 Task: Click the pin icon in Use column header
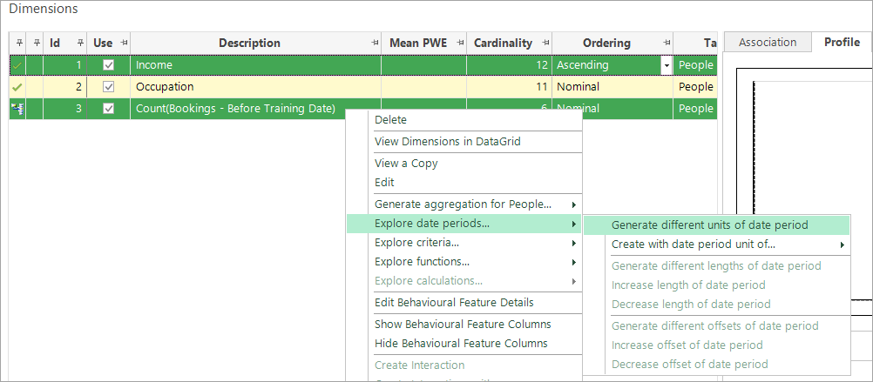tap(123, 43)
